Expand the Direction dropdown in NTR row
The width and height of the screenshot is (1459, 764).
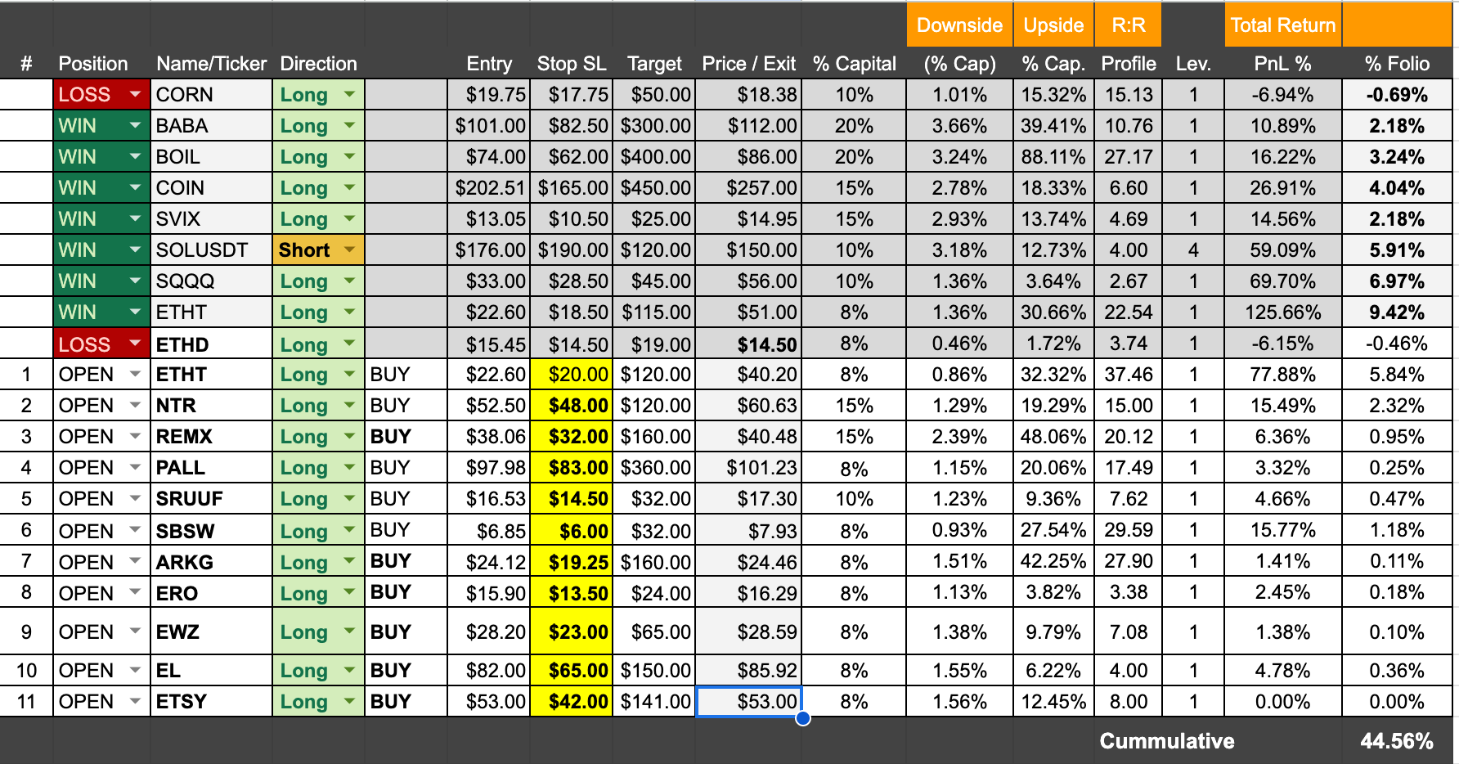point(350,405)
